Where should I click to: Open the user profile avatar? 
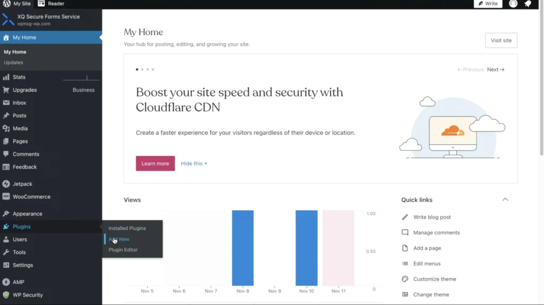point(513,4)
